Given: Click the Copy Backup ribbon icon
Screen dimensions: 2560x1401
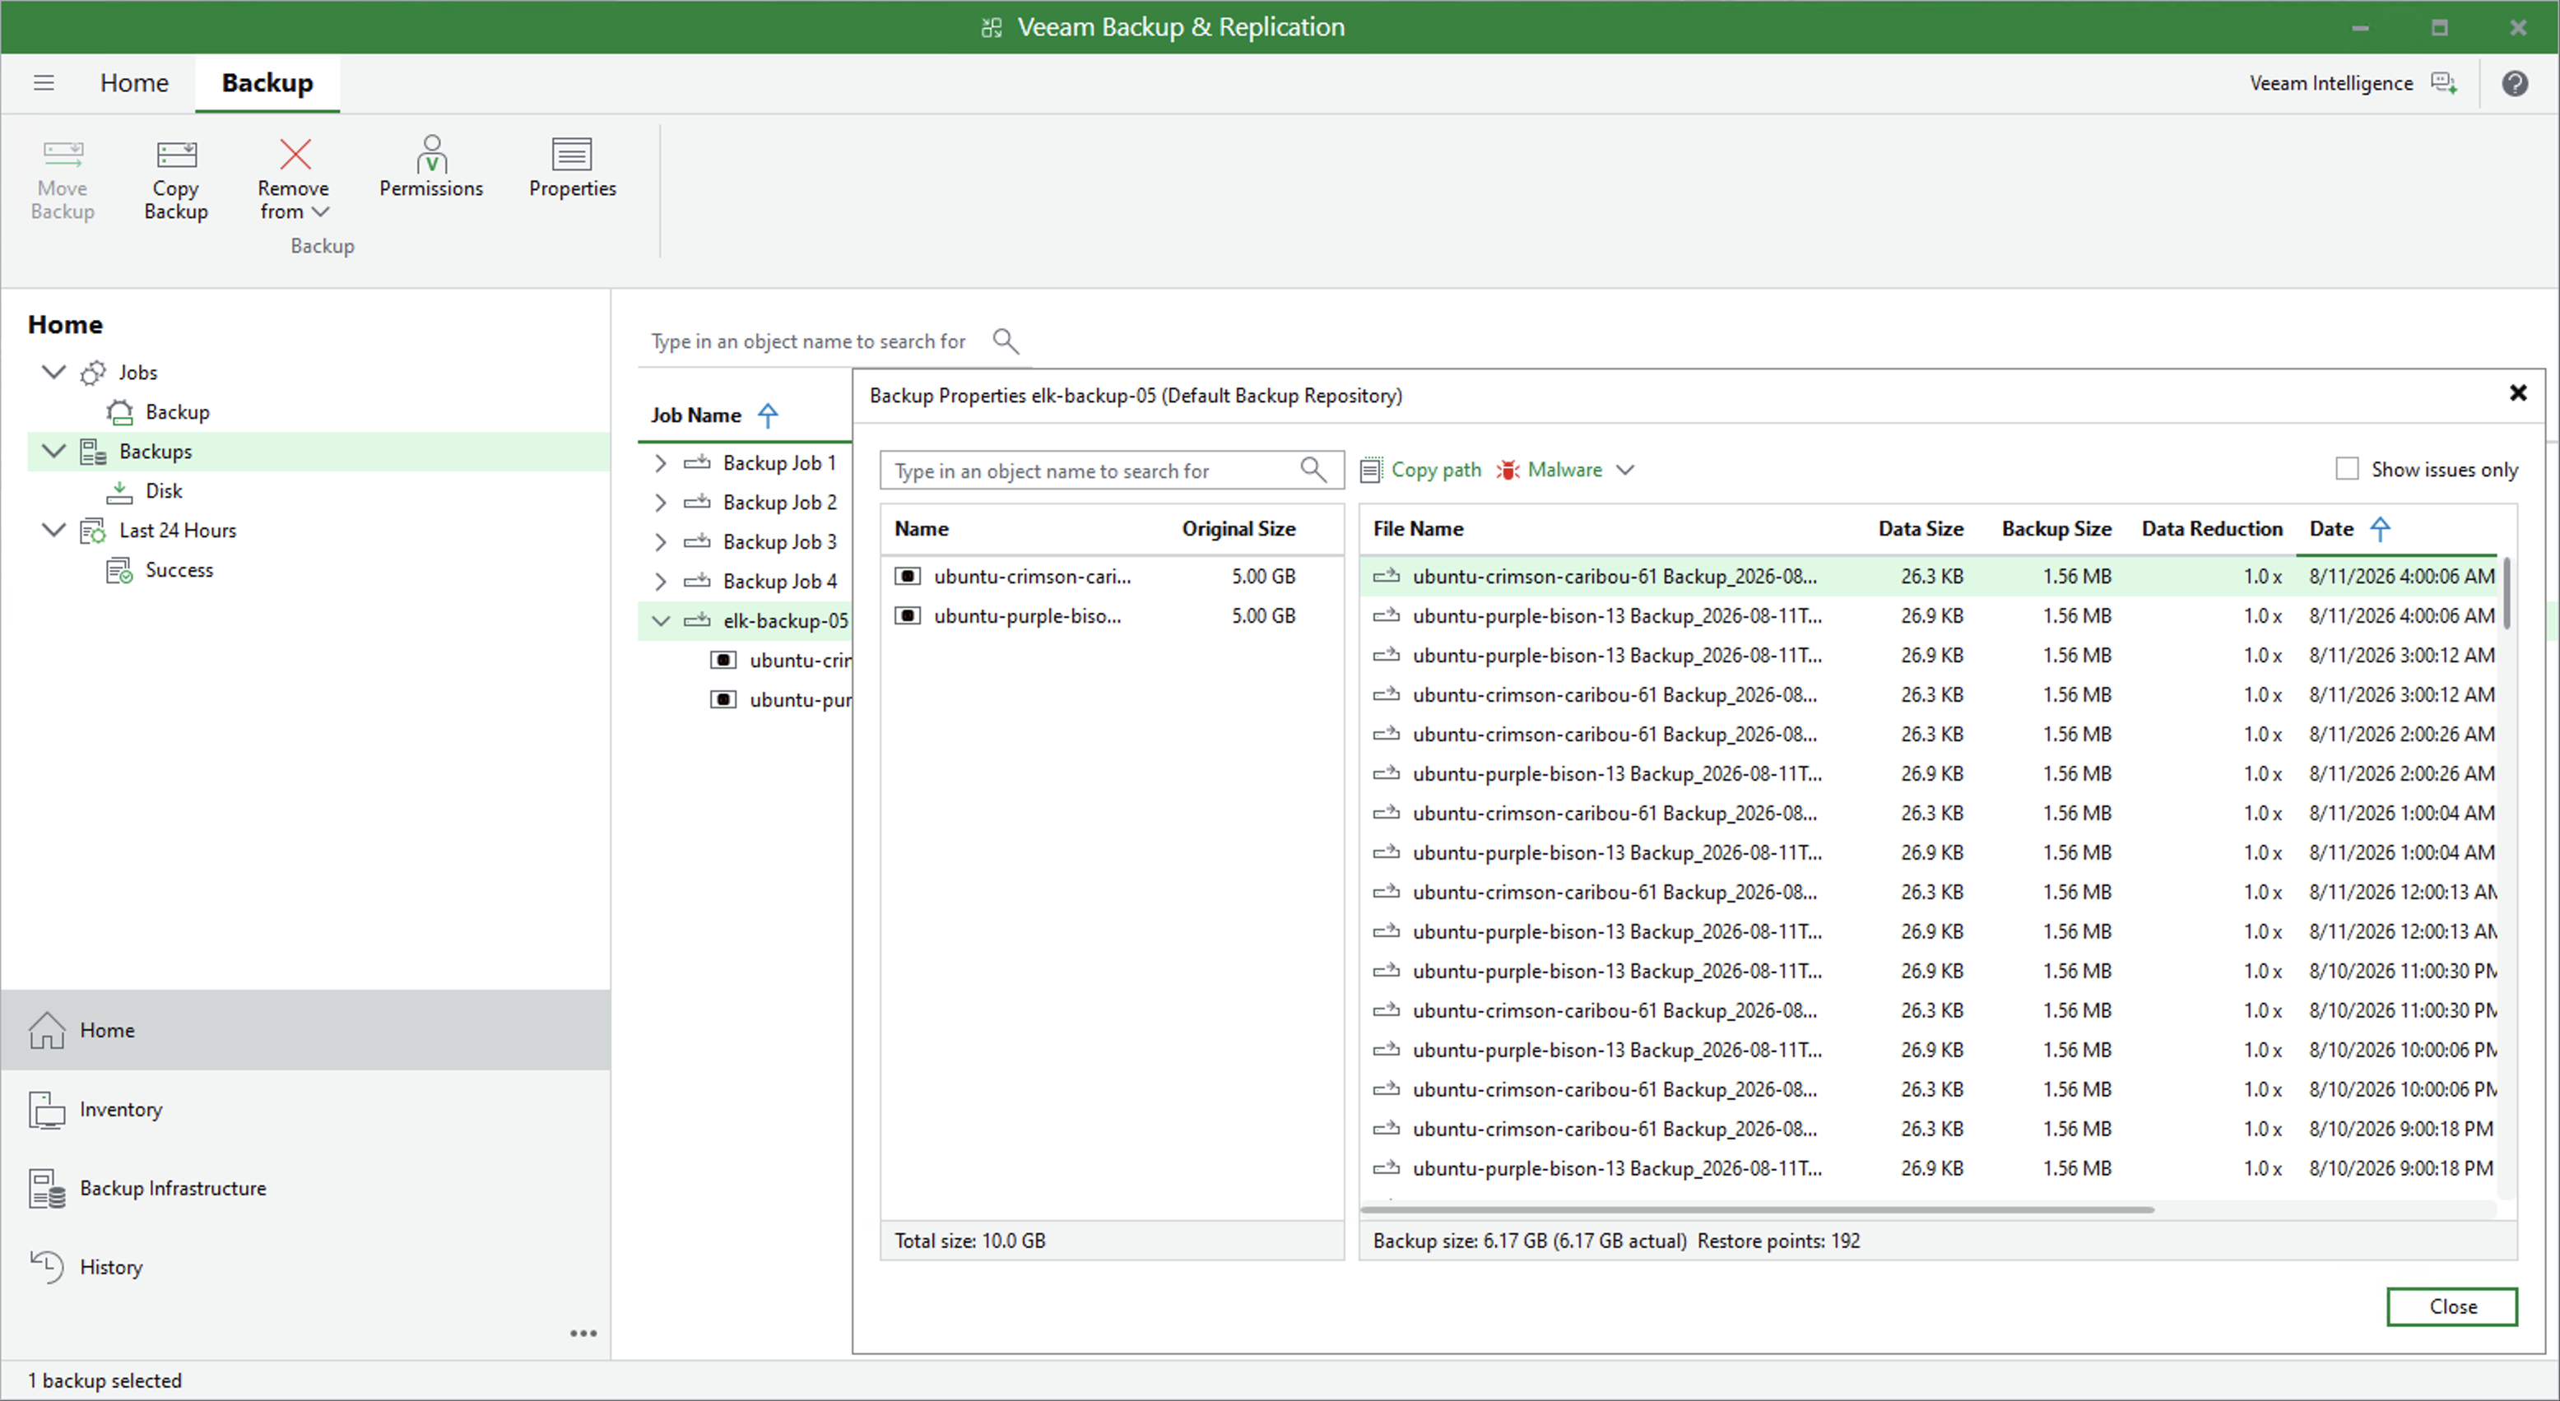Looking at the screenshot, I should pyautogui.click(x=176, y=154).
